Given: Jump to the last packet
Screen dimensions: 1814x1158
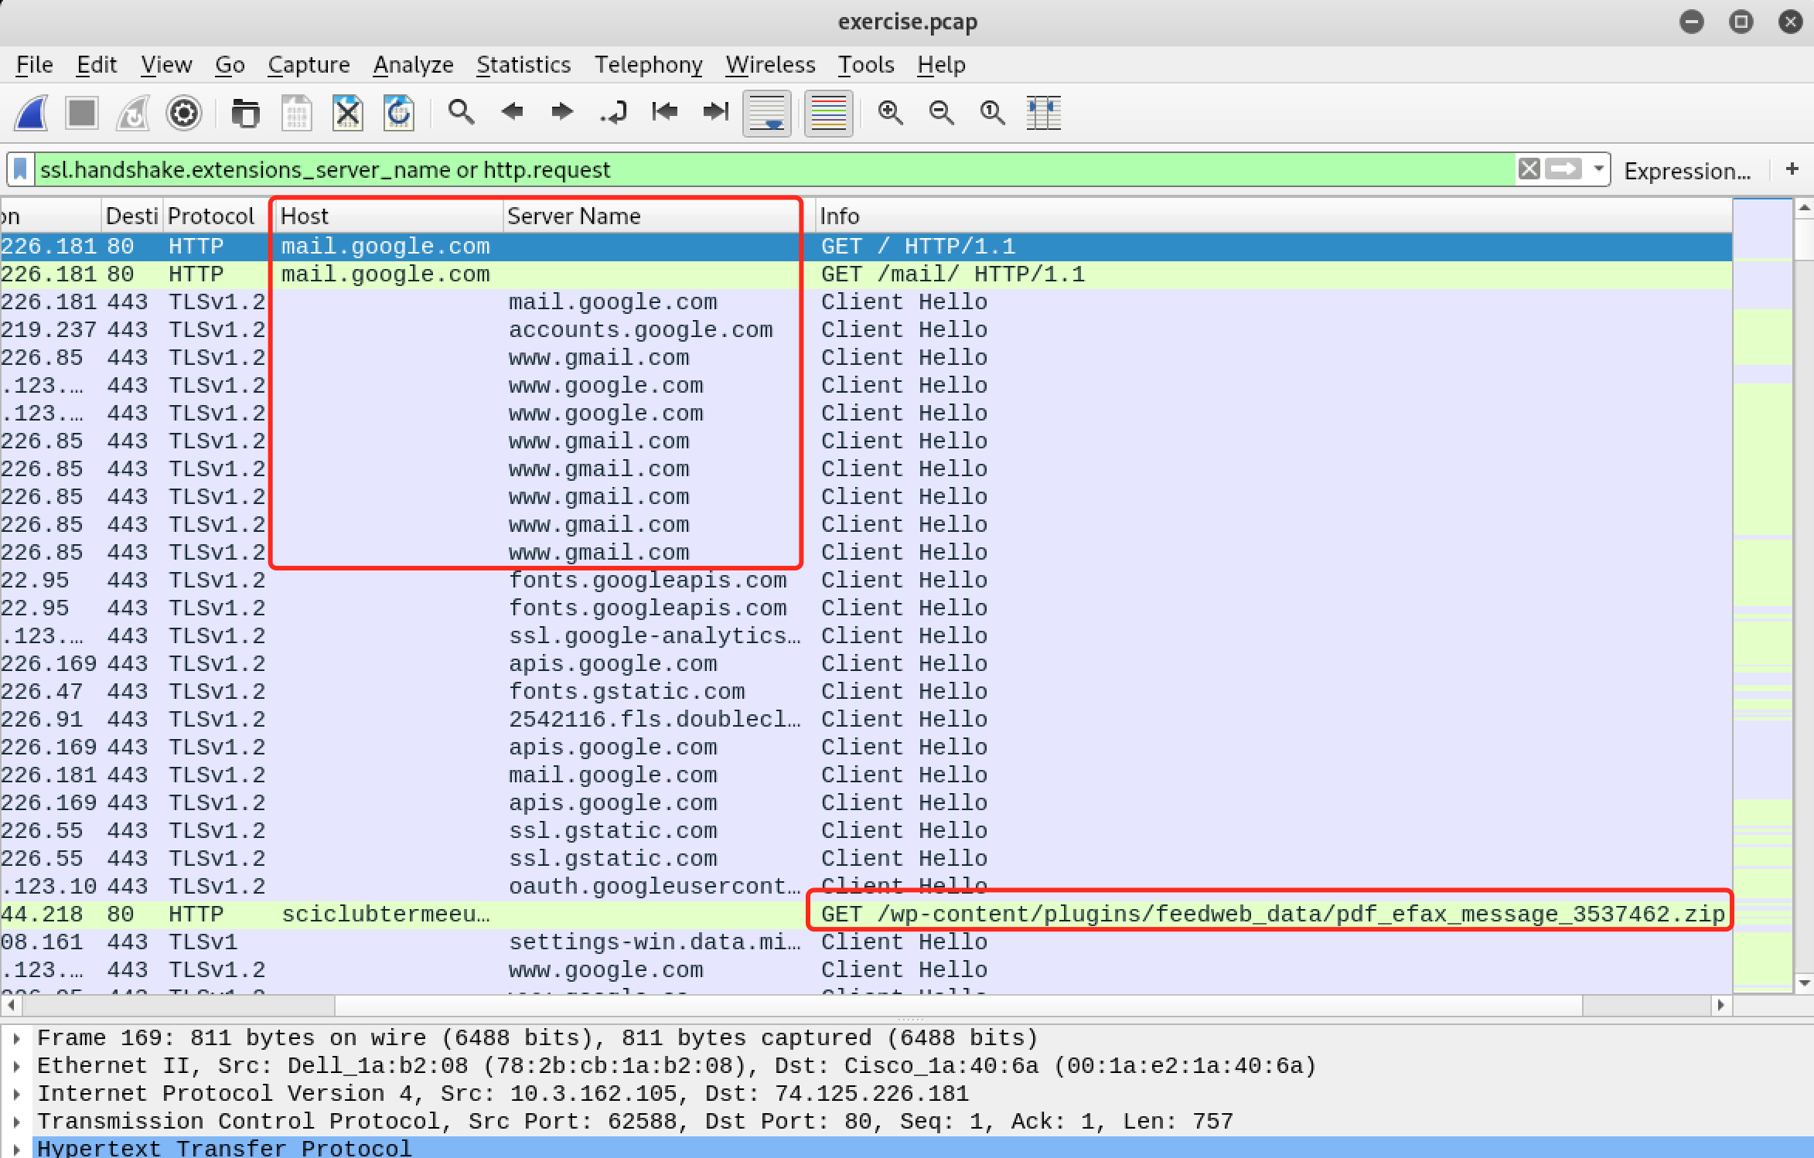Looking at the screenshot, I should click(716, 113).
